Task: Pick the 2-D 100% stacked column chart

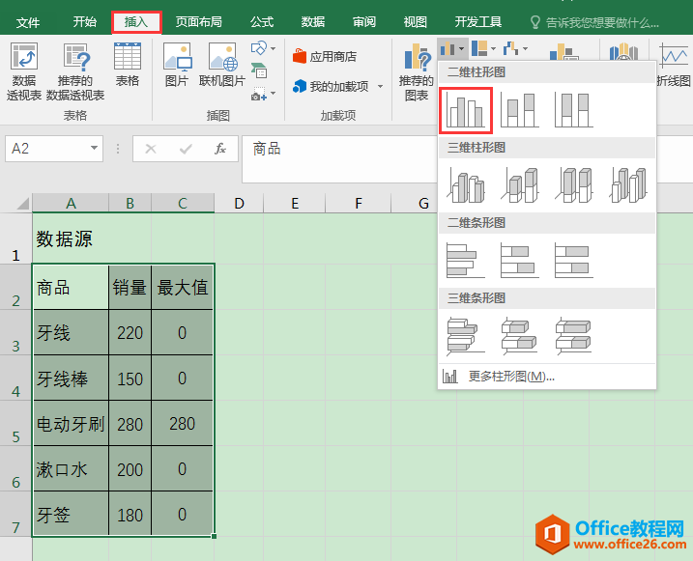Action: [574, 109]
